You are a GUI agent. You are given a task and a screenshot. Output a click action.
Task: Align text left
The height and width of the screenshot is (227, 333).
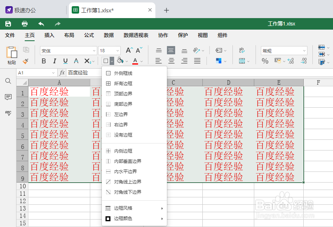coord(158,61)
